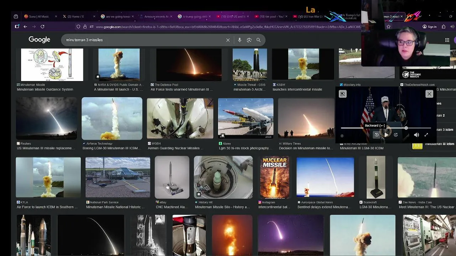The image size is (456, 256).
Task: Open the Military Times launch thumbnail
Action: pyautogui.click(x=306, y=118)
